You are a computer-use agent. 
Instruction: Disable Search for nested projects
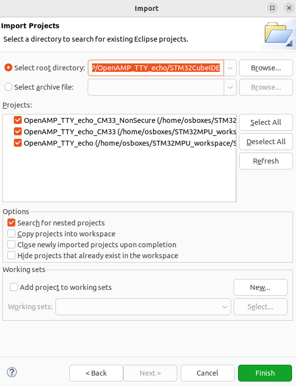tap(11, 222)
